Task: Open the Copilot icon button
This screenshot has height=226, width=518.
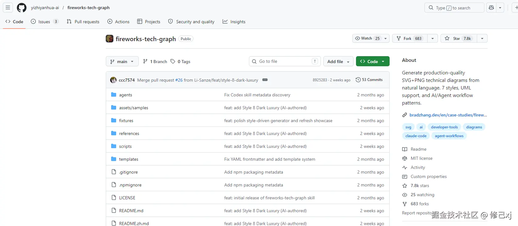Action: click(x=491, y=8)
